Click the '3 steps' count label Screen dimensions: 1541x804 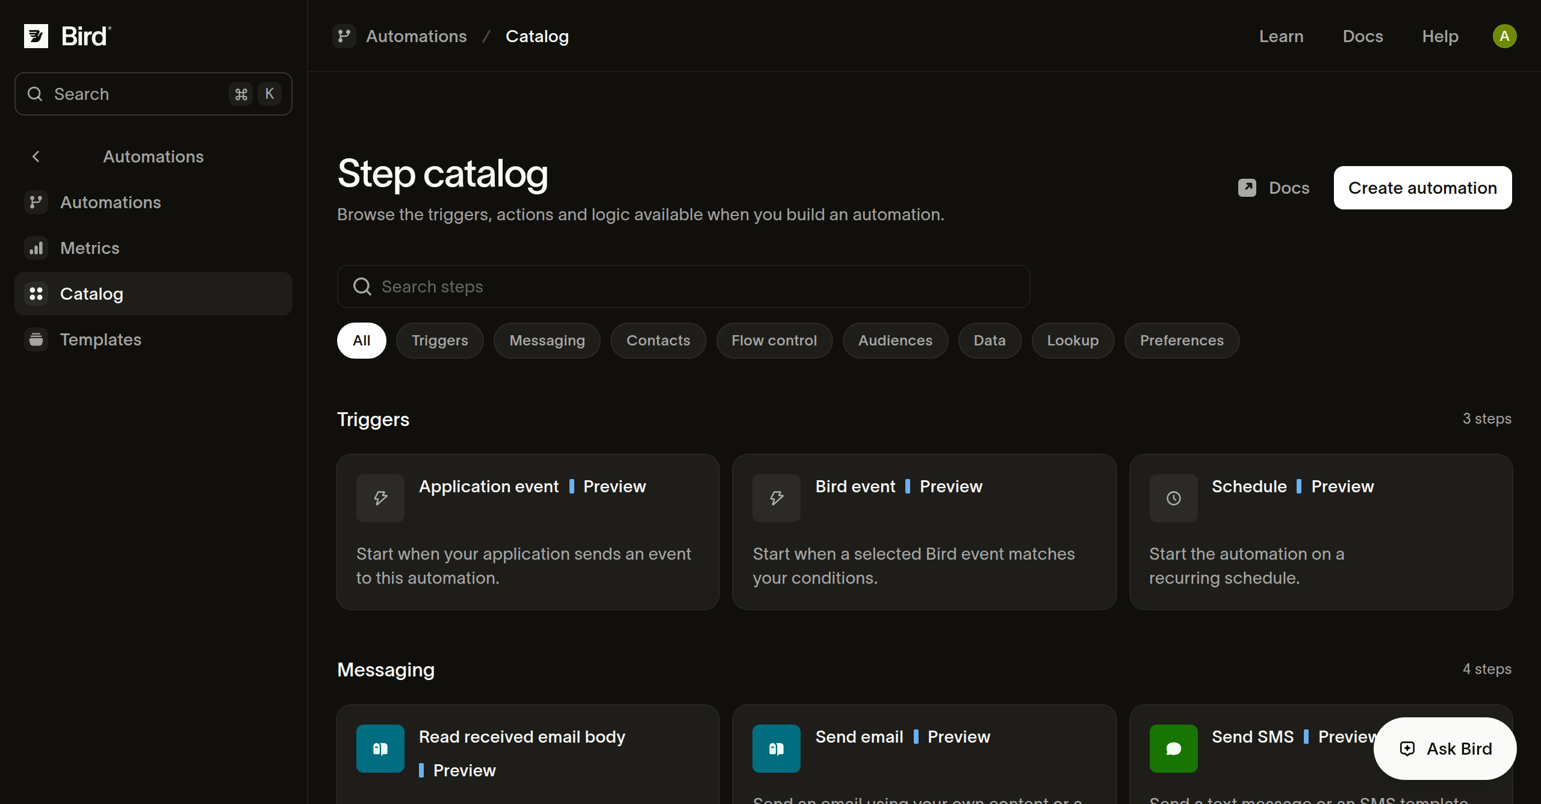pos(1487,419)
